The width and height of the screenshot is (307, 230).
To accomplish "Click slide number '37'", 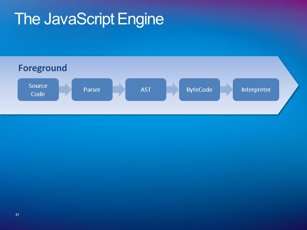I will 17,215.
